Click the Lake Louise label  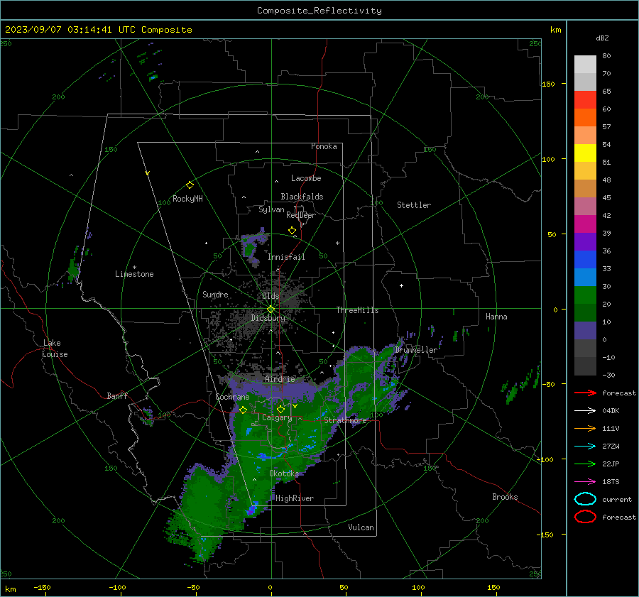coord(55,349)
